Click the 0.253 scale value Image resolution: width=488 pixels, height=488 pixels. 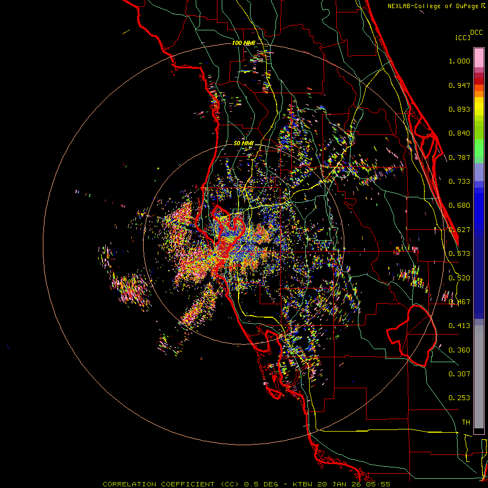click(x=459, y=398)
